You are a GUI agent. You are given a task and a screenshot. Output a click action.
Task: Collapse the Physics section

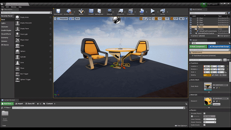[x=190, y=110]
